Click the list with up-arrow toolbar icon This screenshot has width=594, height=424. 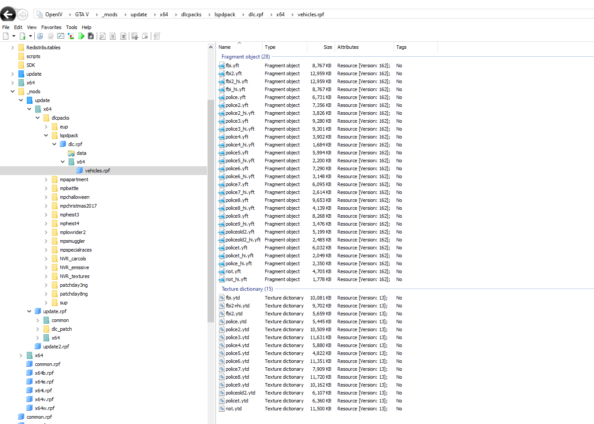click(135, 36)
